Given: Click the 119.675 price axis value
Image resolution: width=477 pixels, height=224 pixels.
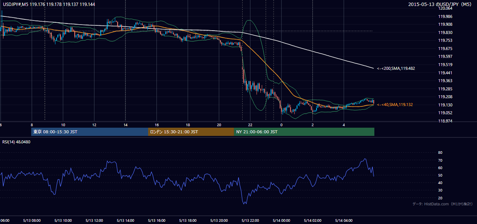Looking at the screenshot, I should tap(445, 49).
